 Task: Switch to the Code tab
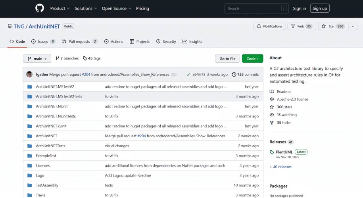tap(17, 41)
